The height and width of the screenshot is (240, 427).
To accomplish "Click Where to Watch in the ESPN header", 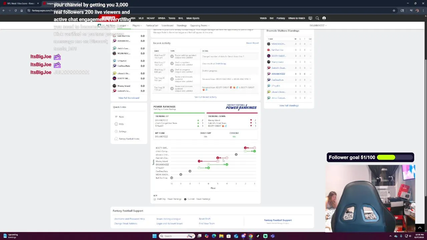I will pos(297,18).
